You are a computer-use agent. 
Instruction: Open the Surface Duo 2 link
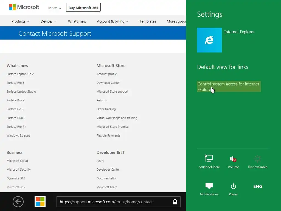(16, 118)
